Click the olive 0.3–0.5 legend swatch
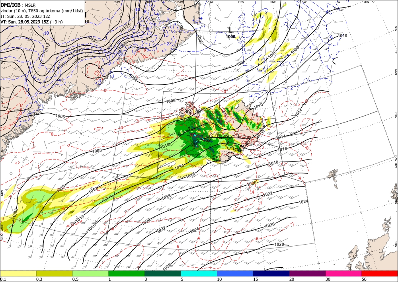398x282 pixels. (54, 273)
